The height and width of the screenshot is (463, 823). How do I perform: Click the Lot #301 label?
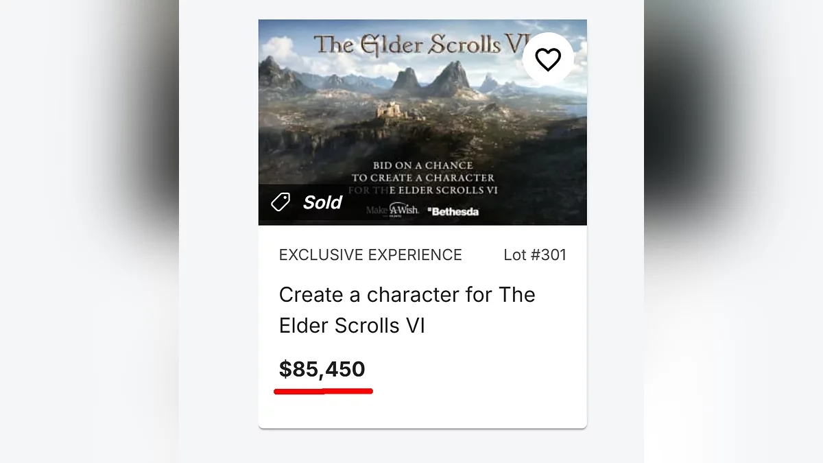535,255
